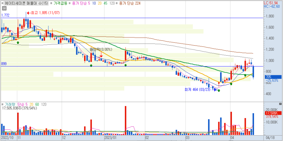Toggle the square marker beside 종가 단순 5

tap(70, 3)
